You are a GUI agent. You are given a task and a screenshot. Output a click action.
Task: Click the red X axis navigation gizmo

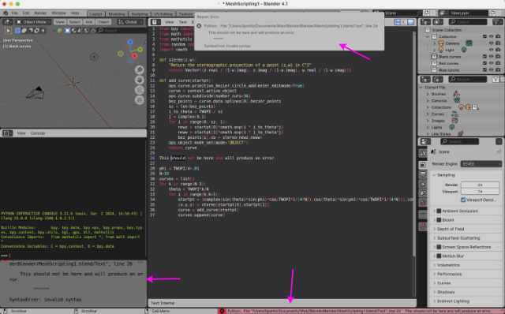click(x=135, y=56)
